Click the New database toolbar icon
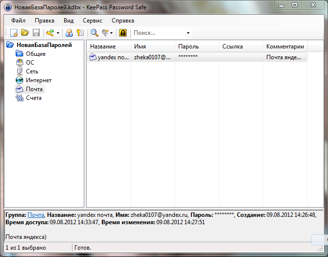Screen dimensions: 328x257 (x=14, y=33)
